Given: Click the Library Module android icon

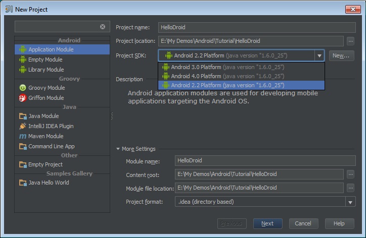Looking at the screenshot, I should click(x=23, y=70).
